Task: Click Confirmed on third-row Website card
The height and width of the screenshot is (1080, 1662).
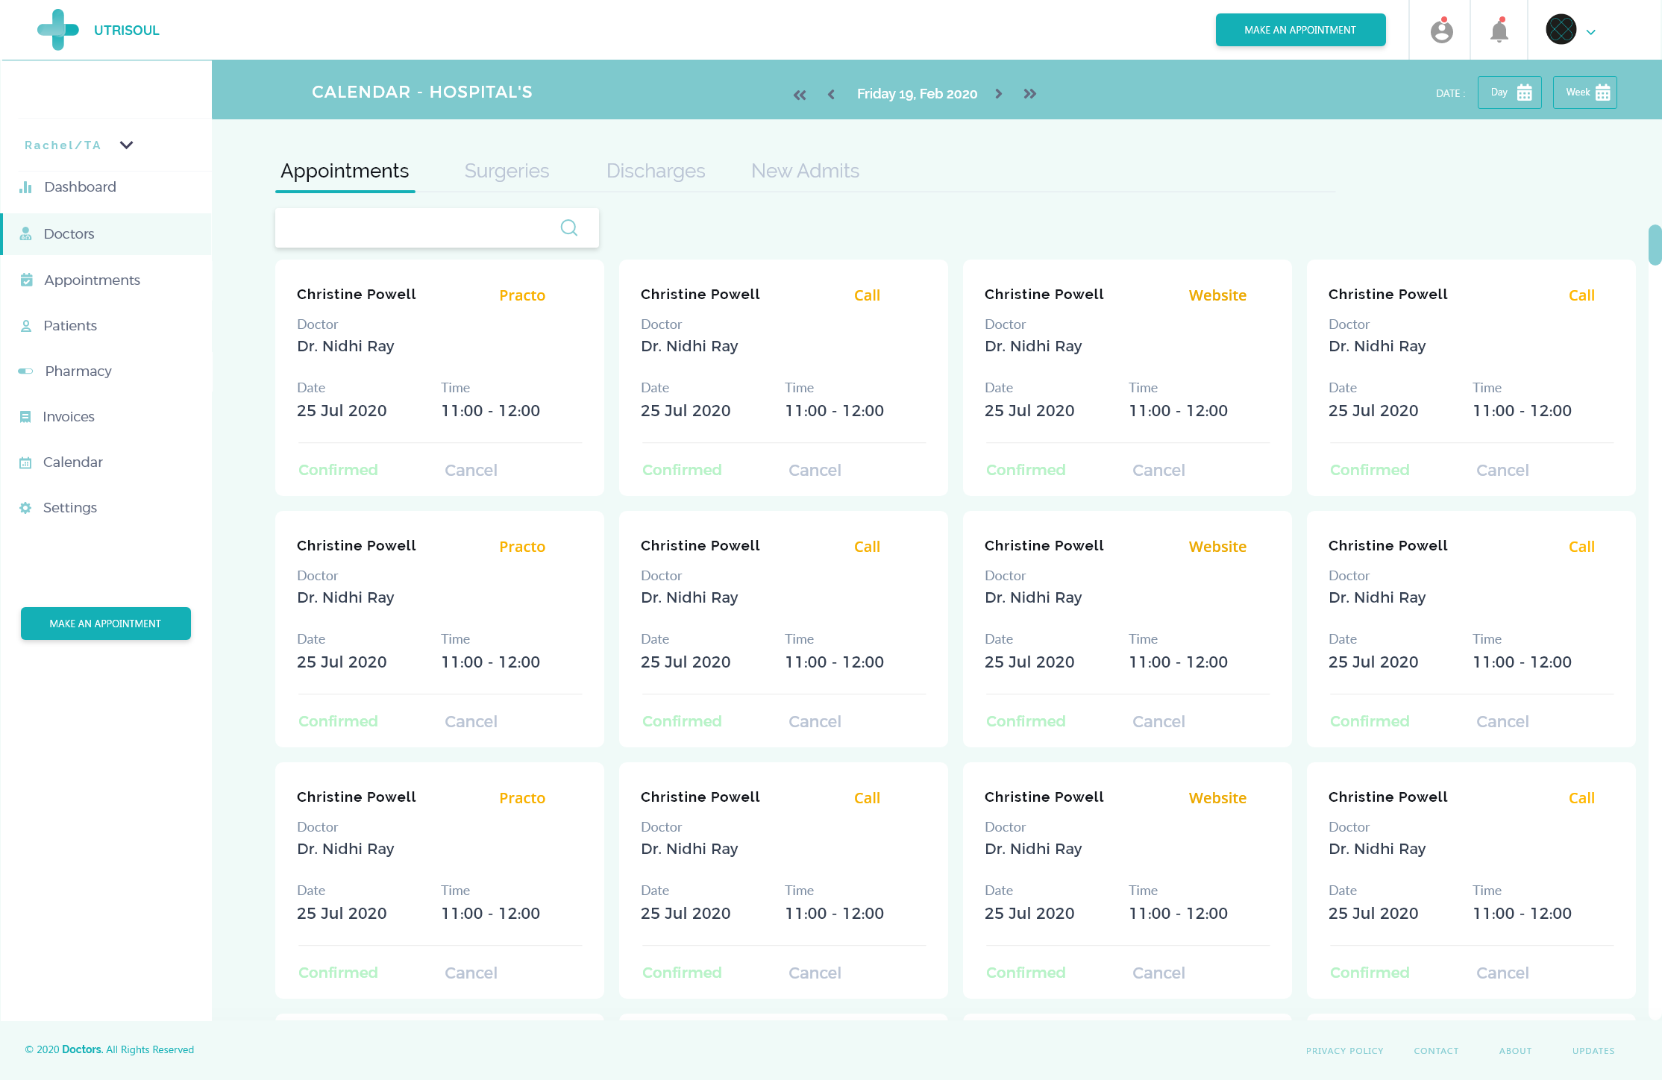Action: click(x=1026, y=973)
